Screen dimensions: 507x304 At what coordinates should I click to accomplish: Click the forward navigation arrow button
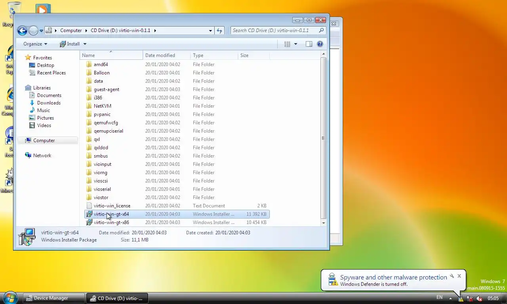coord(33,30)
